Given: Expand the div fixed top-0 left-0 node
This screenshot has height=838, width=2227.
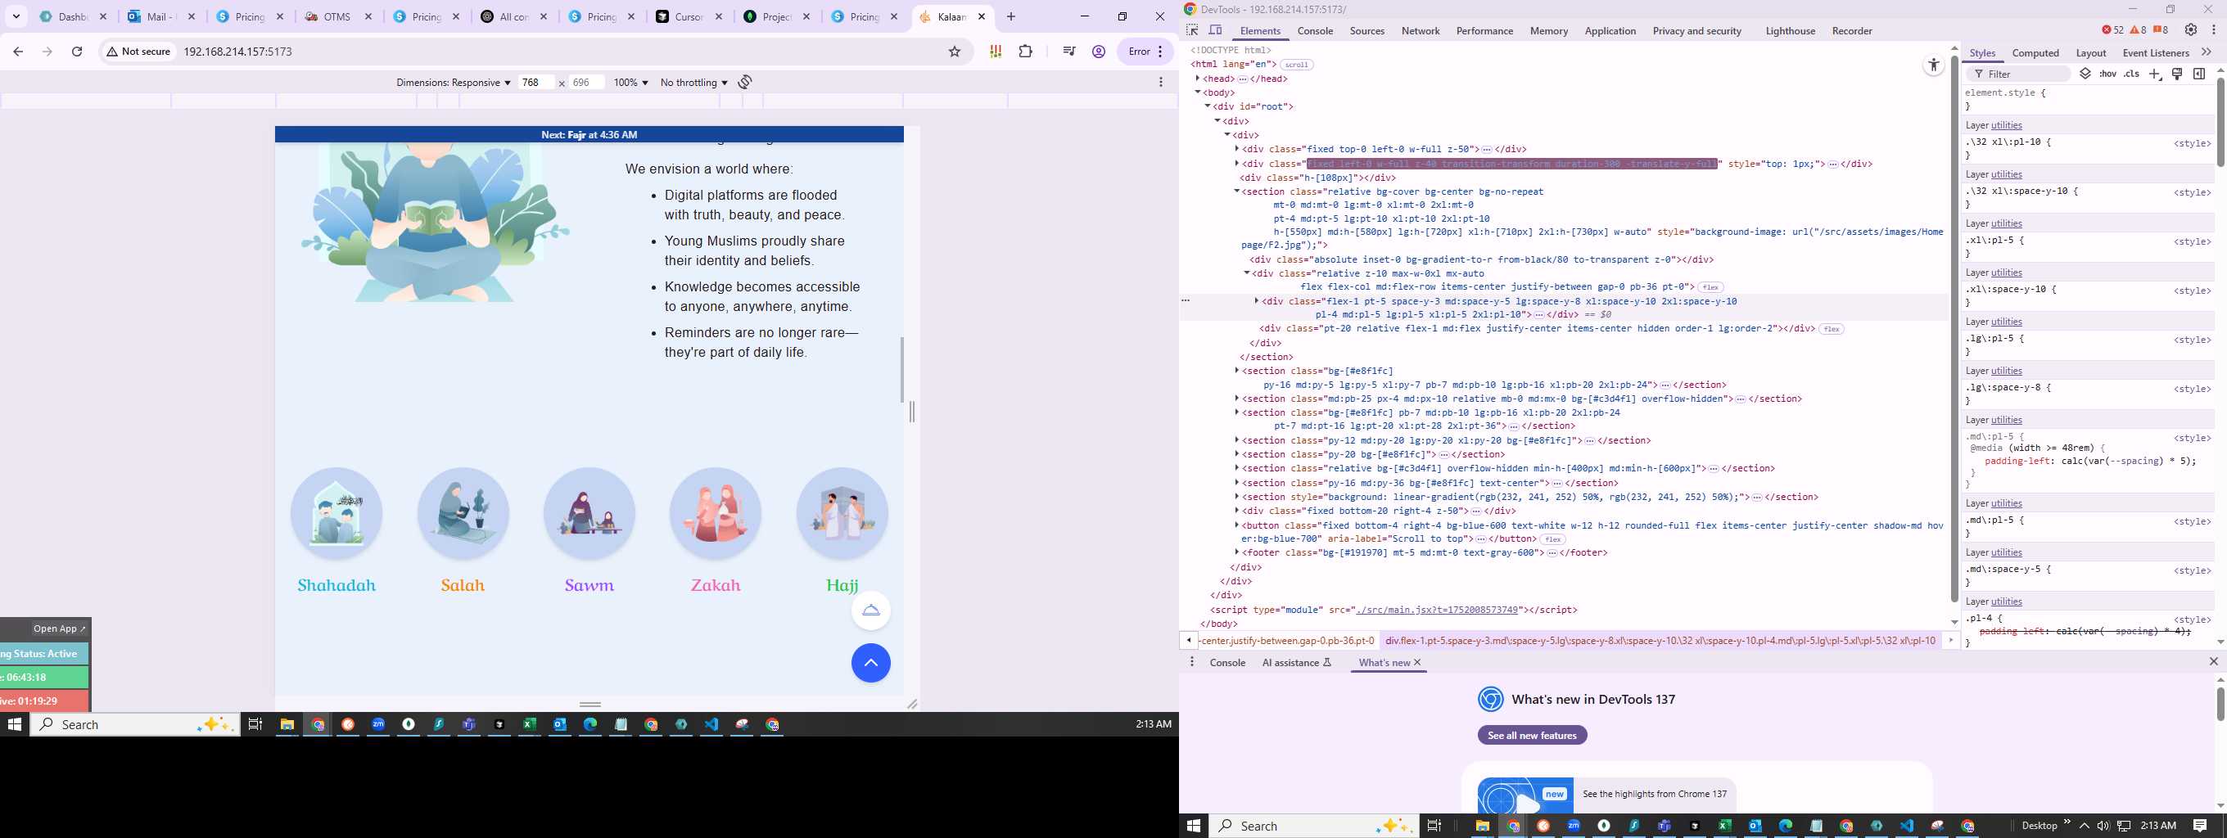Looking at the screenshot, I should click(x=1237, y=149).
